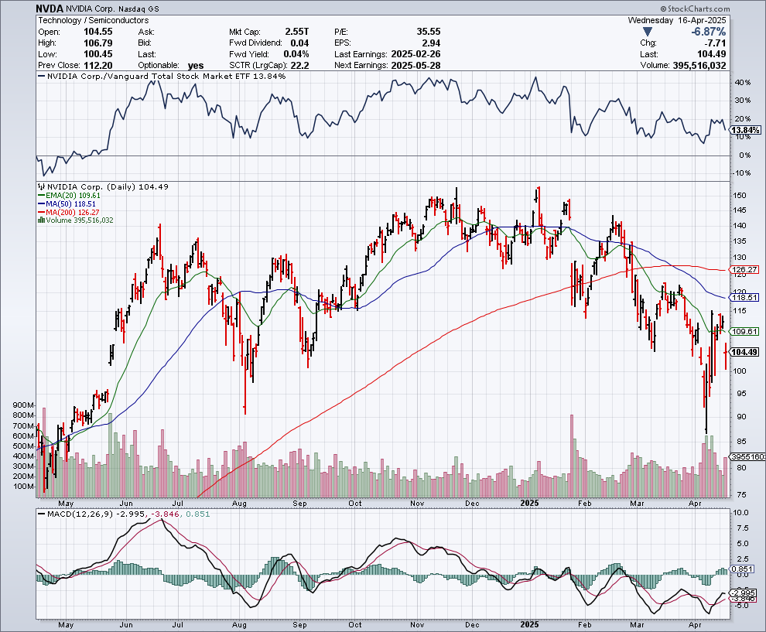The width and height of the screenshot is (766, 632).
Task: Click the down-triangle change indicator beside -6.87%
Action: [x=648, y=32]
